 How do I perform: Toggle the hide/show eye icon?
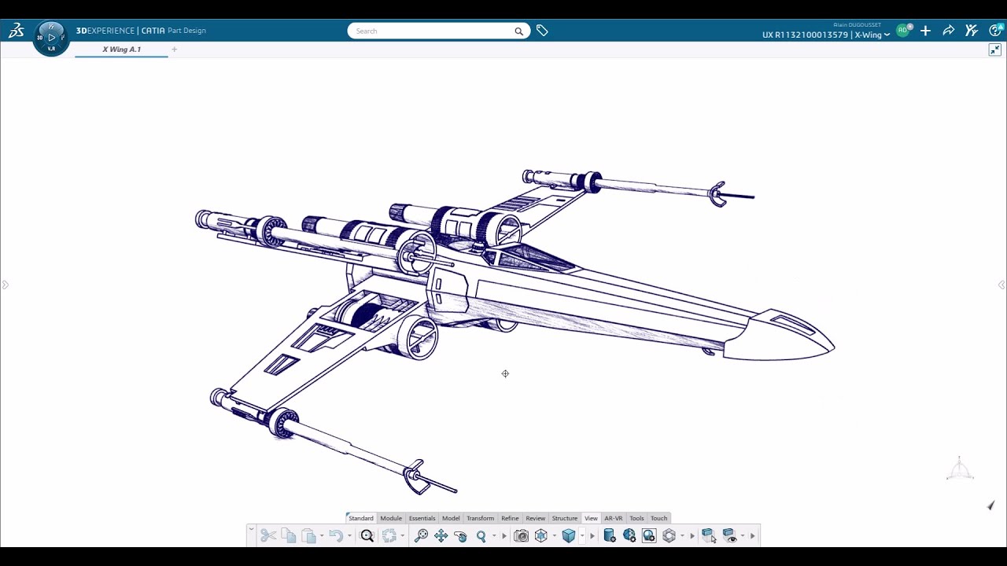(x=729, y=536)
